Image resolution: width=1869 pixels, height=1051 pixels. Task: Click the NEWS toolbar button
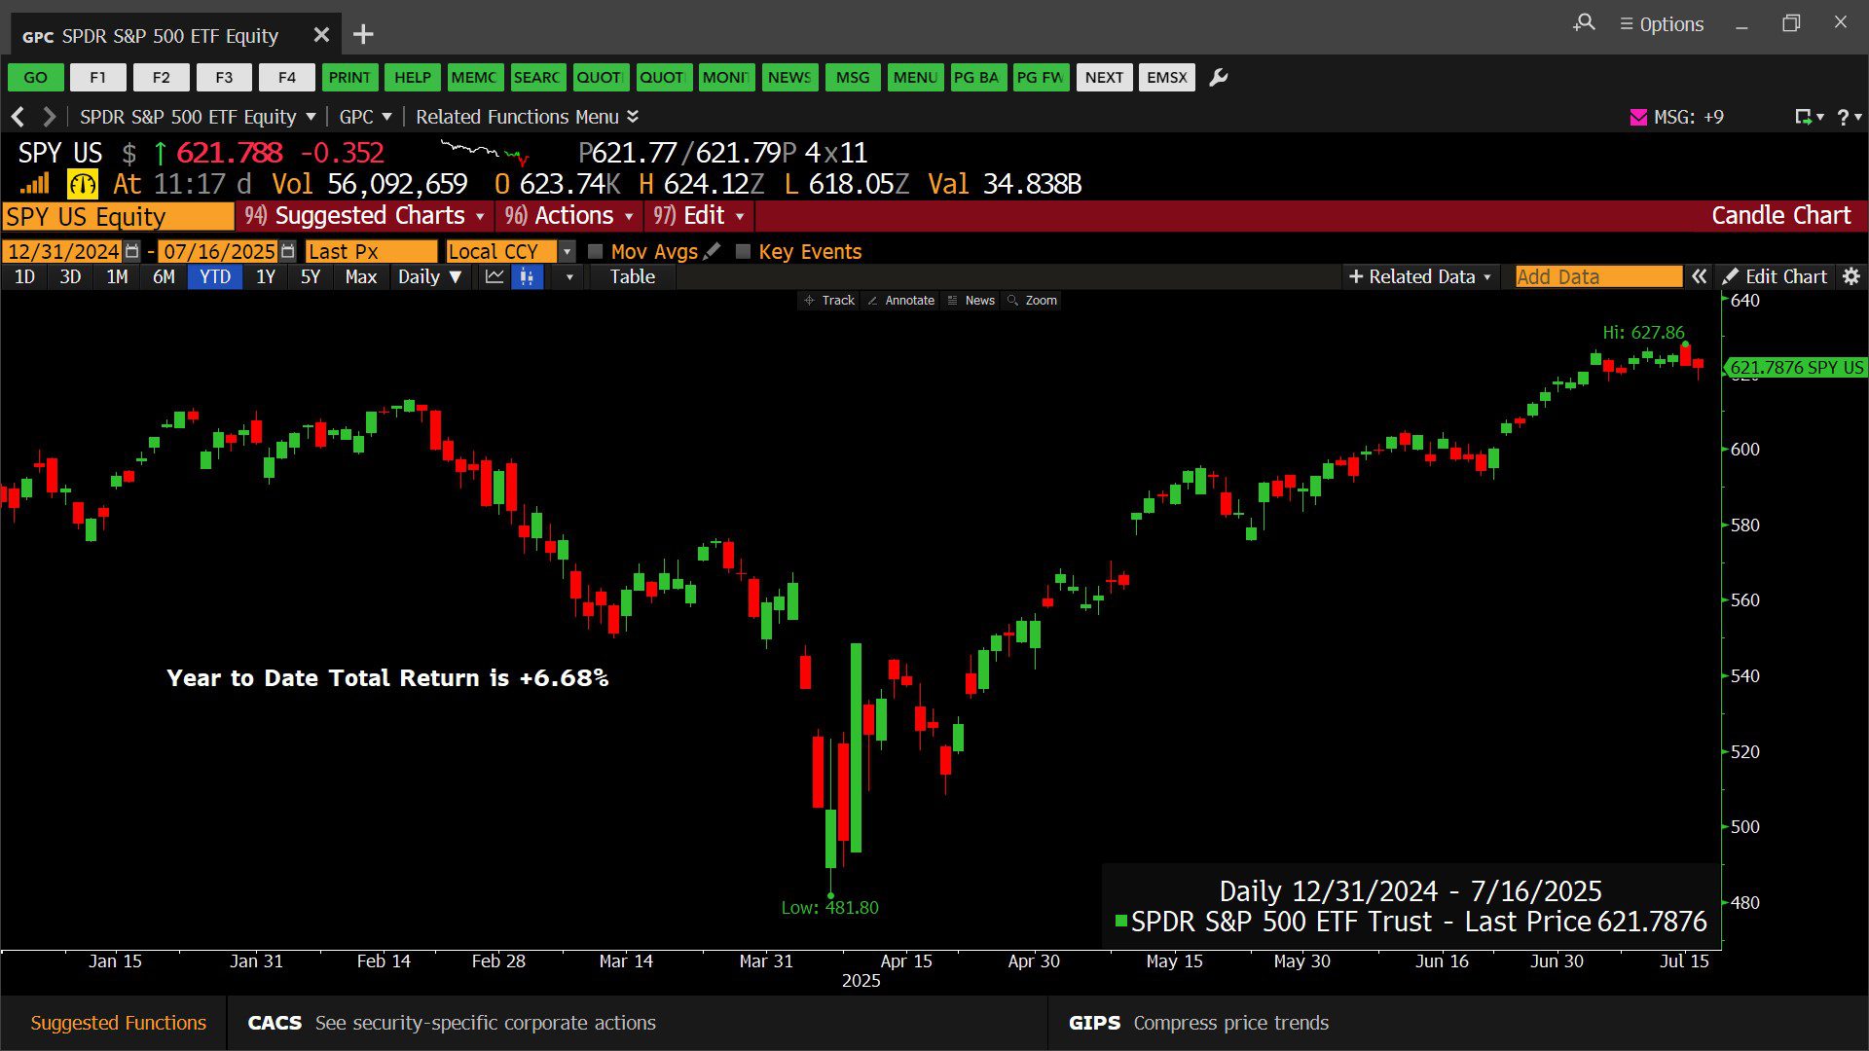[x=789, y=78]
